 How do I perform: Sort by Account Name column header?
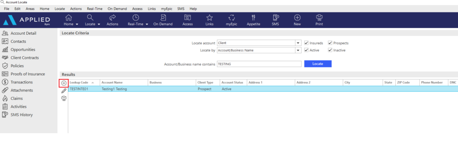(x=124, y=82)
